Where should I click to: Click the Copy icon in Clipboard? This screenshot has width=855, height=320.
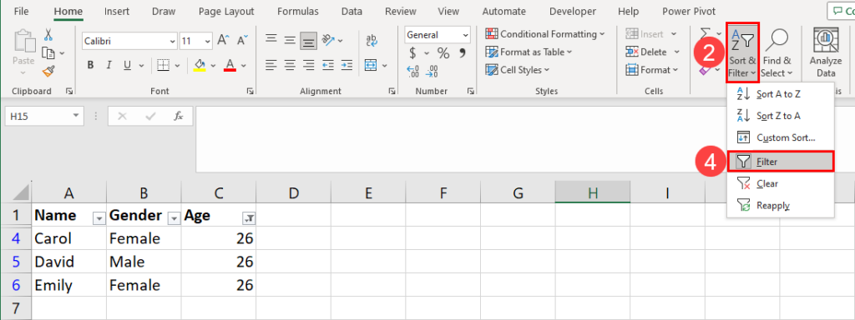tap(48, 52)
